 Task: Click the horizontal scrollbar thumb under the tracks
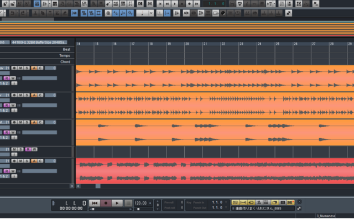(x=98, y=186)
